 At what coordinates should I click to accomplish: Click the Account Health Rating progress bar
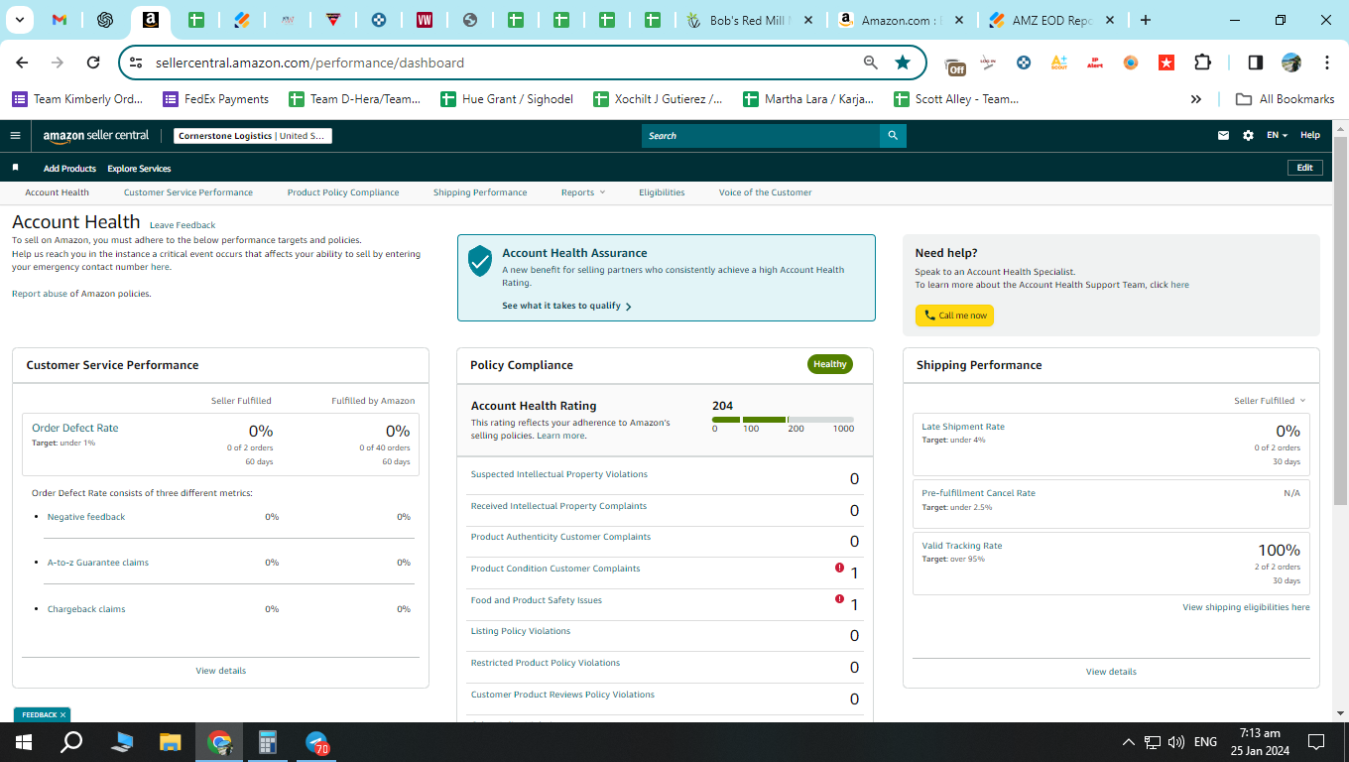tap(783, 420)
